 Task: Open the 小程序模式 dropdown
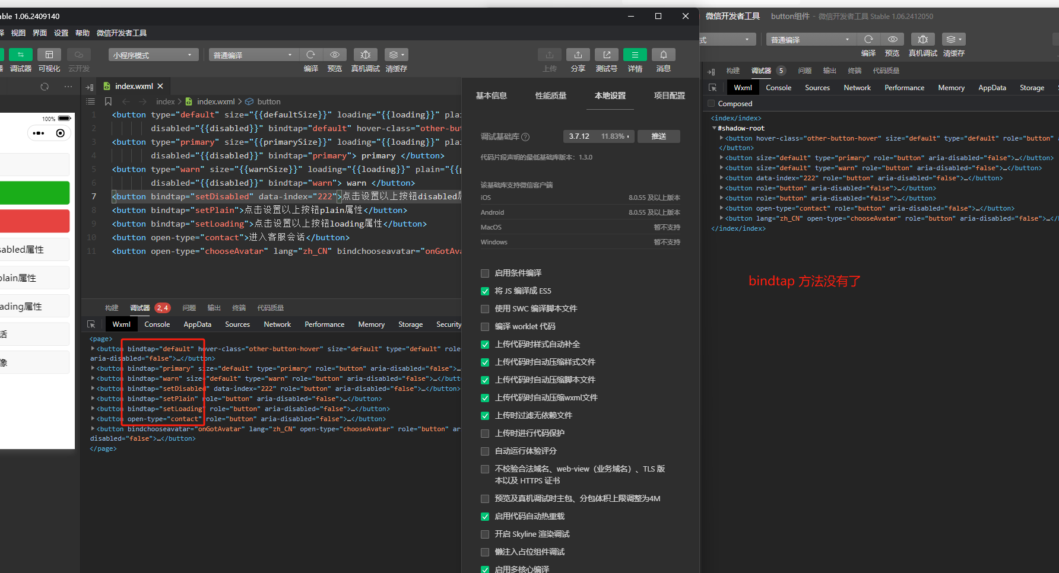point(154,55)
